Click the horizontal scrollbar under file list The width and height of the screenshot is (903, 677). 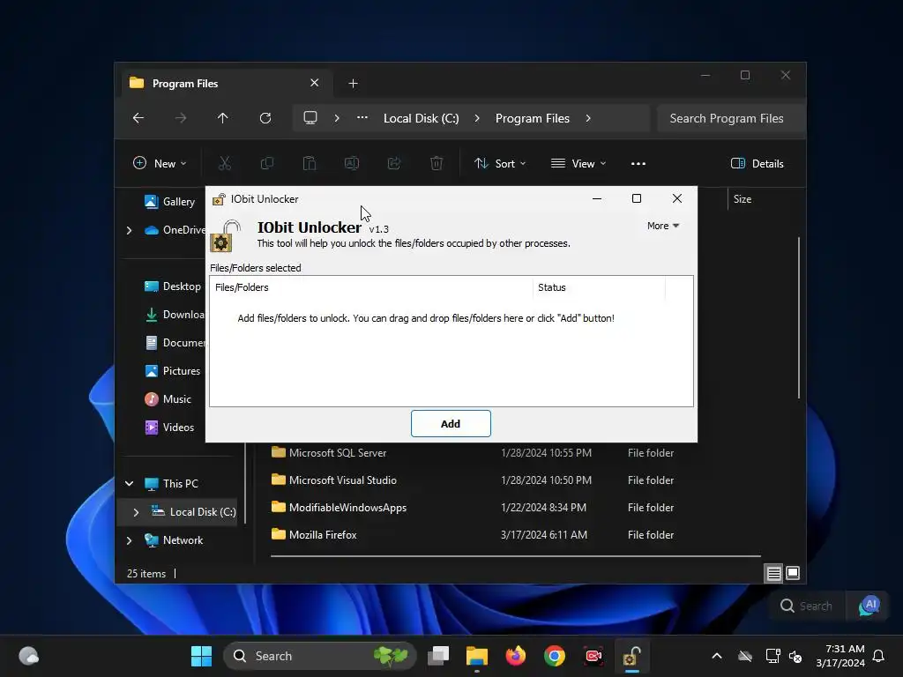pos(515,556)
